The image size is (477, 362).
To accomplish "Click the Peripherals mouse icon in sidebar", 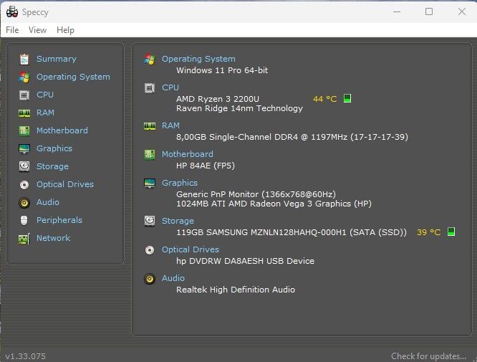I will point(24,221).
